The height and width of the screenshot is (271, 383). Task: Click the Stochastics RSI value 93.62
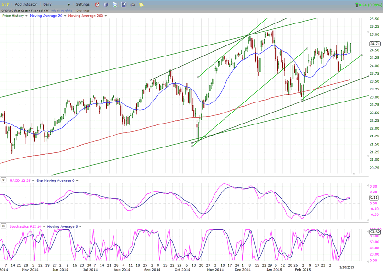point(375,232)
